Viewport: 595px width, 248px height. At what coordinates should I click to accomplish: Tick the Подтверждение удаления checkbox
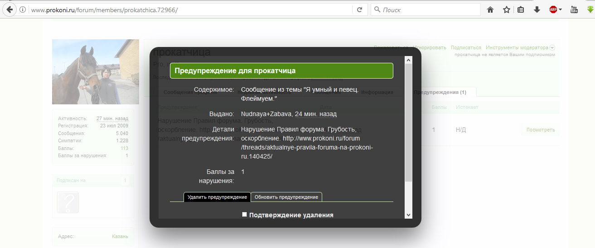[x=245, y=215]
